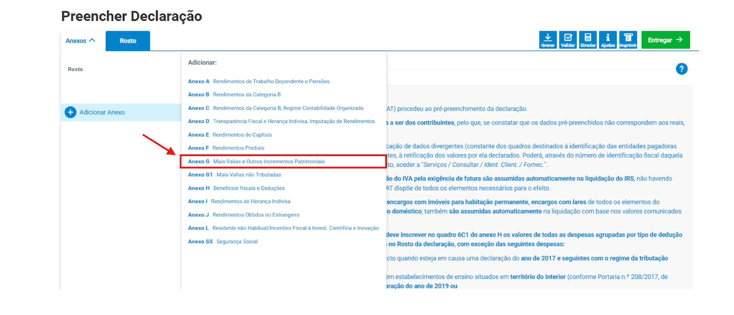Add Anexo A Rendimentos de Trabalho Dependente

pos(258,81)
